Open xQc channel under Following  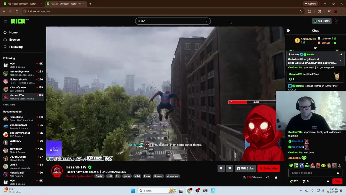(23, 65)
